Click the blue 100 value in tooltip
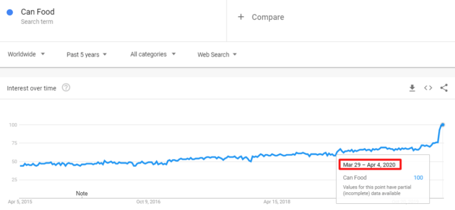 point(418,178)
